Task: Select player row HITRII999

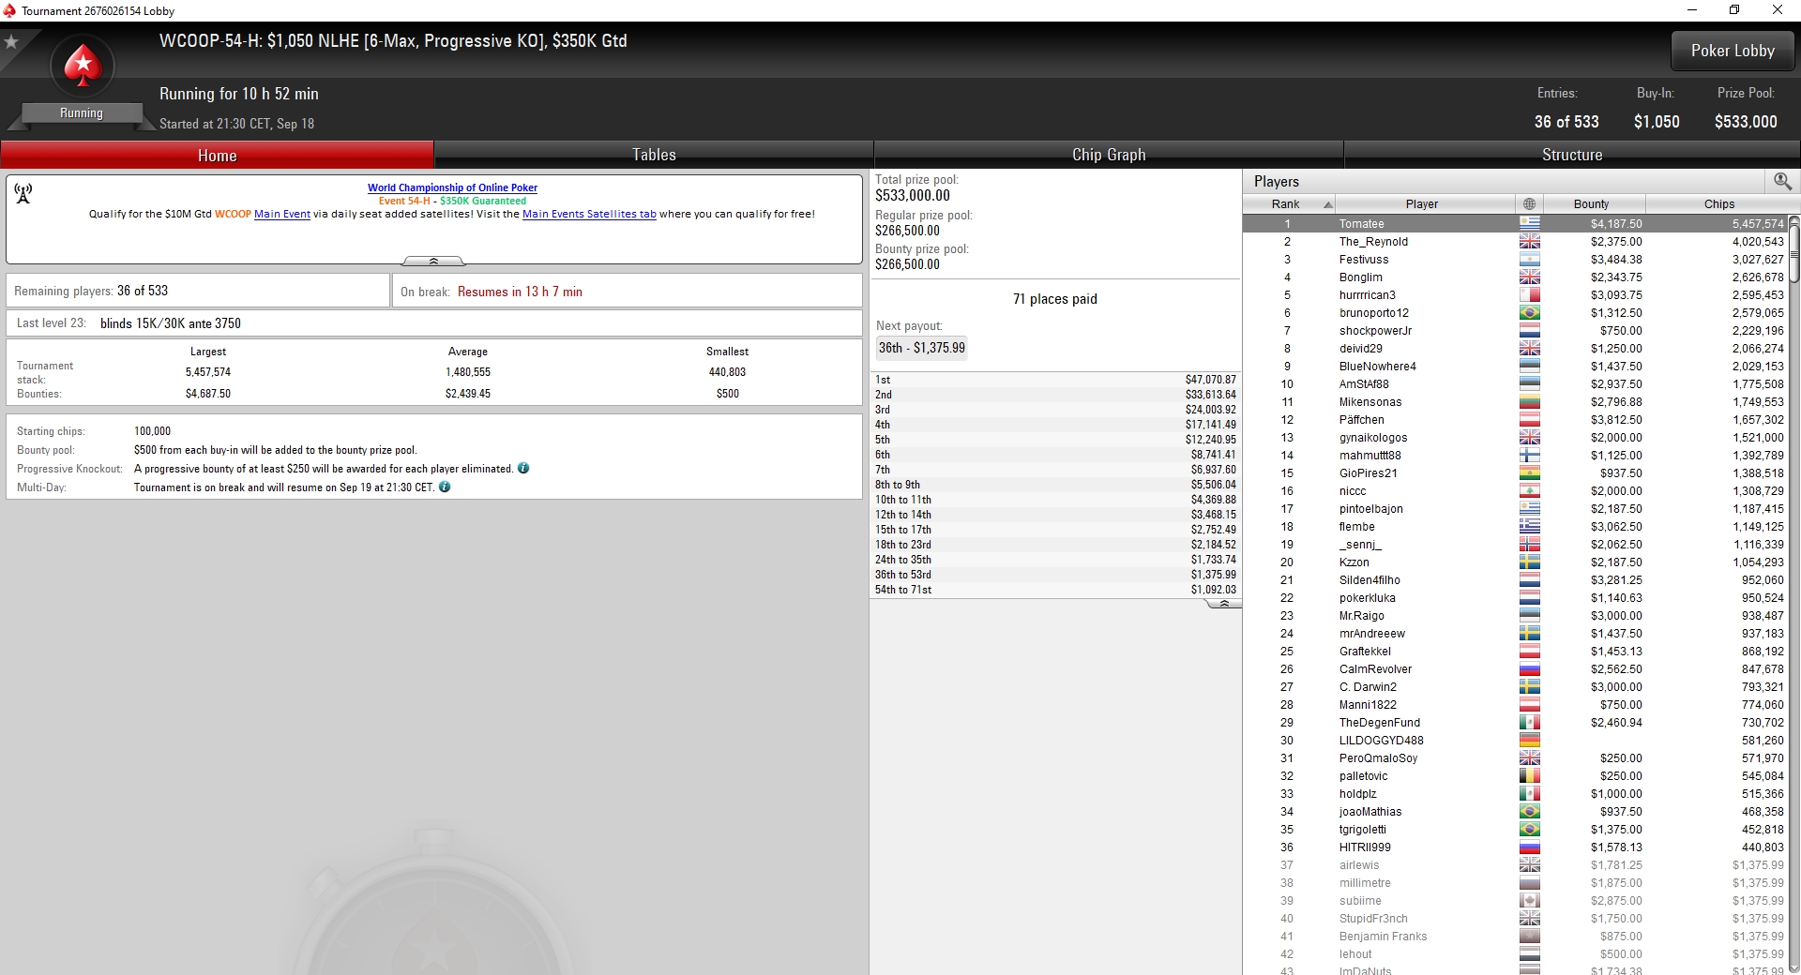Action: 1515,847
